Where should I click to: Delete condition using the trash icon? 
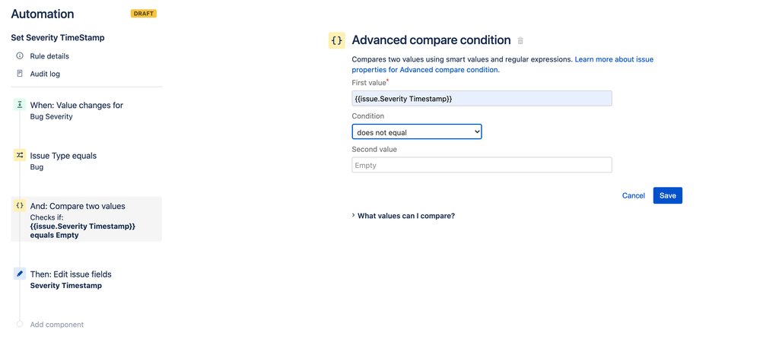coord(520,41)
